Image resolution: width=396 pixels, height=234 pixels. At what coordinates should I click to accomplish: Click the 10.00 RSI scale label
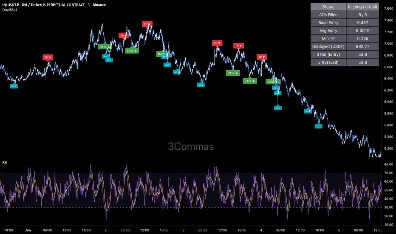click(x=388, y=225)
